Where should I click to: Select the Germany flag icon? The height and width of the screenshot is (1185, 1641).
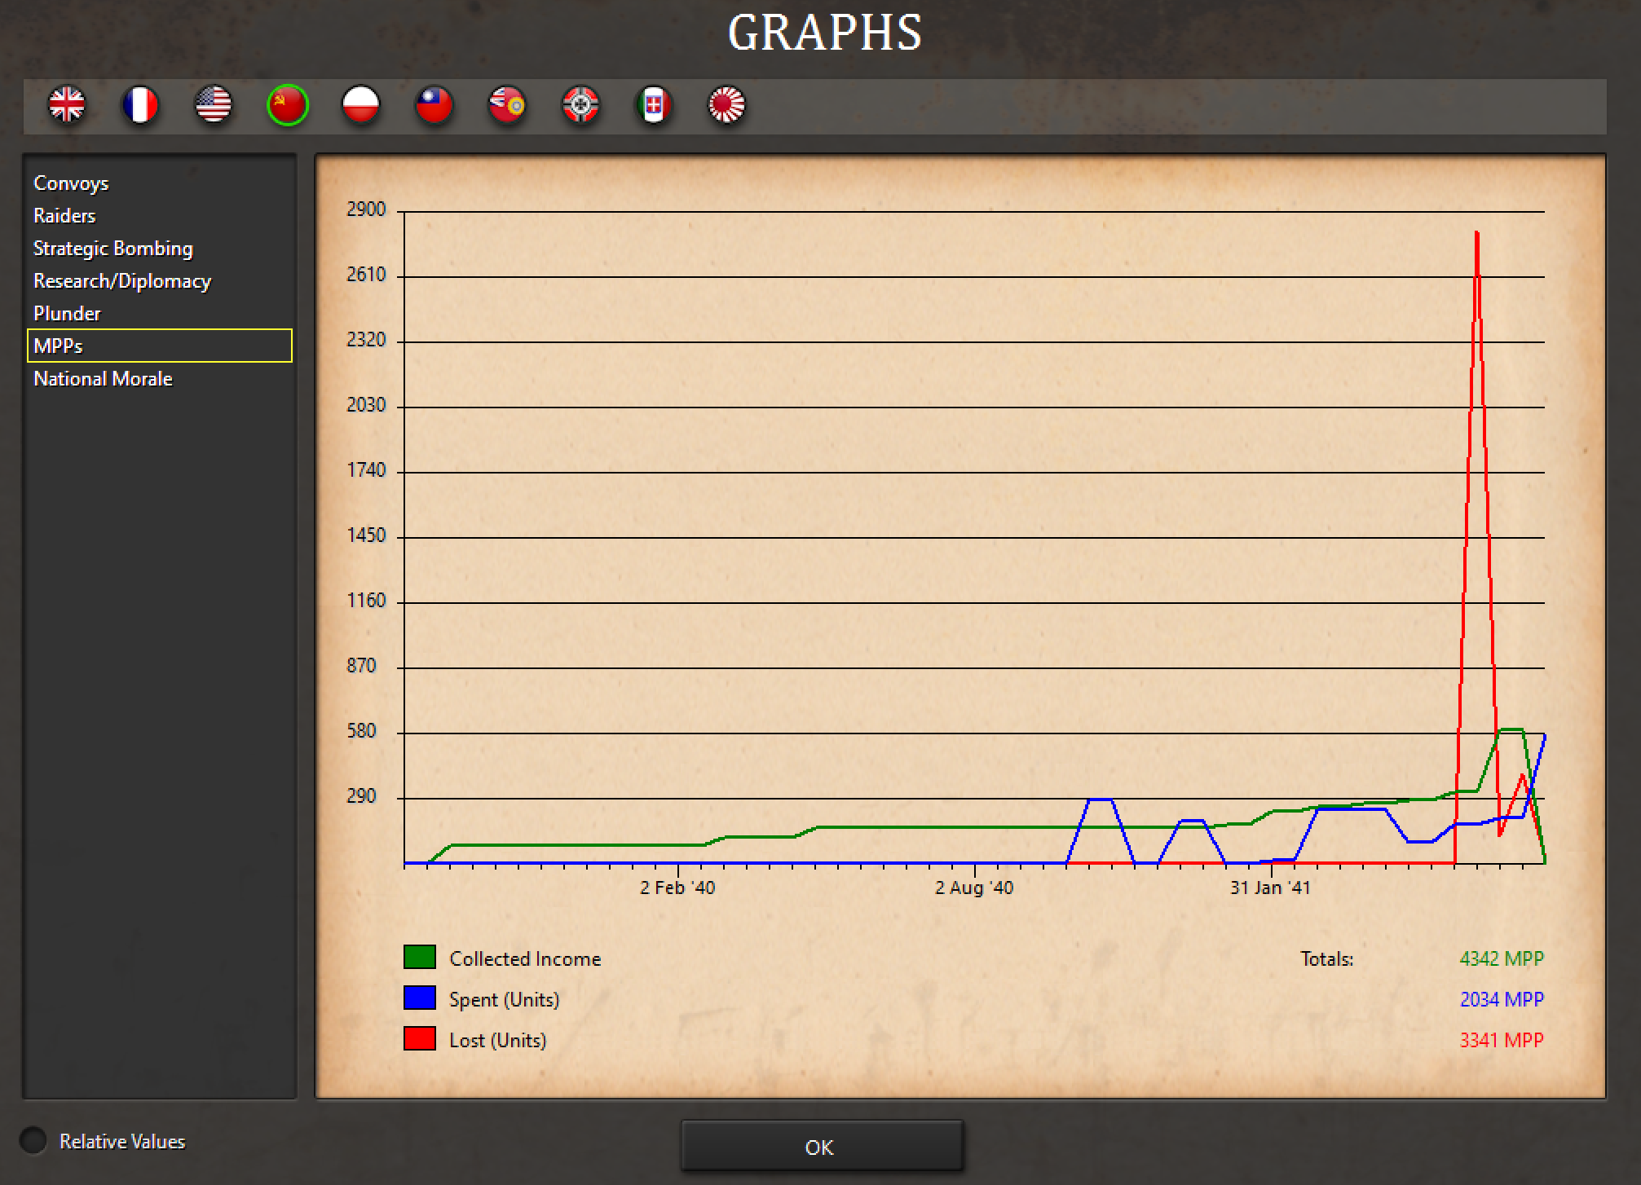(580, 105)
